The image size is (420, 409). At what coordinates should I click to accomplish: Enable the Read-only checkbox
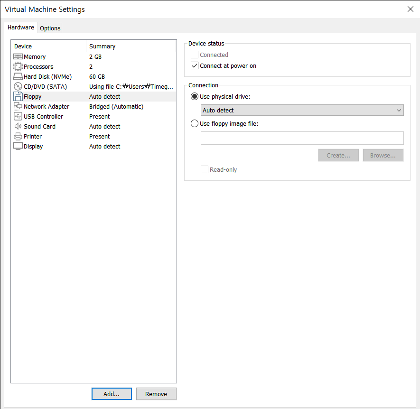[205, 169]
